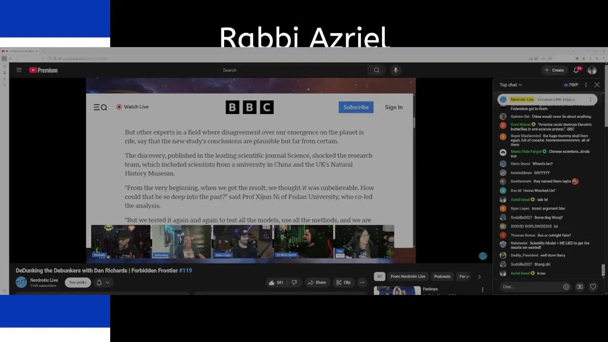The height and width of the screenshot is (342, 608).
Task: Open the Top chat dropdown
Action: pos(511,85)
